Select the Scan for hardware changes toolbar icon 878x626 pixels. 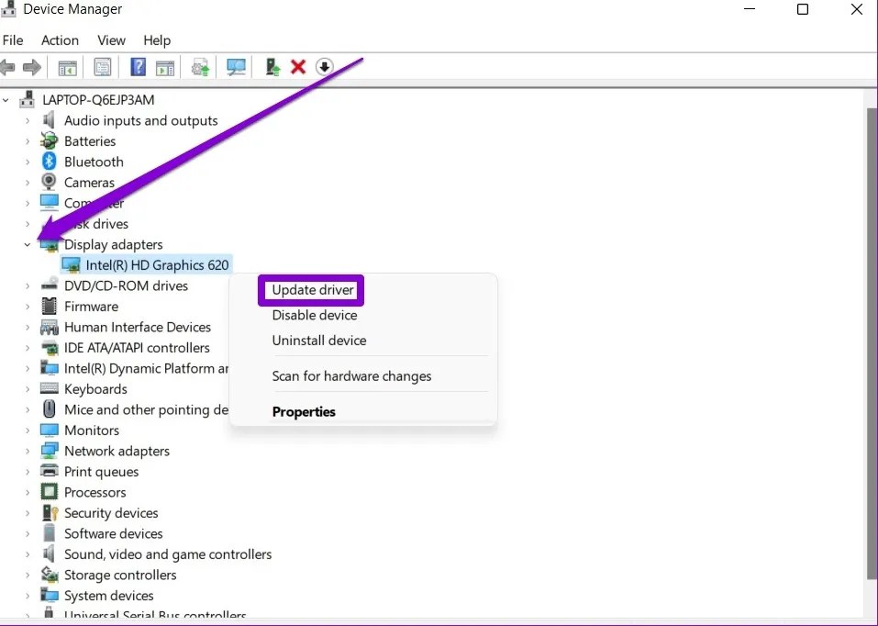(236, 66)
